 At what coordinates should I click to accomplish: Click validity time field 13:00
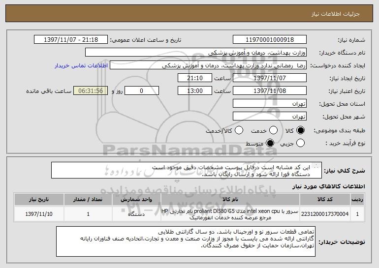pyautogui.click(x=195, y=91)
